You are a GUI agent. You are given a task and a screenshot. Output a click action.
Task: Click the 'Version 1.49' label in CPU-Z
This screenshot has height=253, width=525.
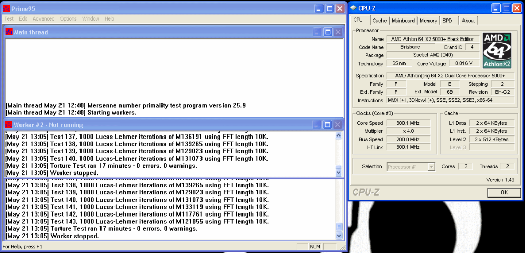(500, 180)
